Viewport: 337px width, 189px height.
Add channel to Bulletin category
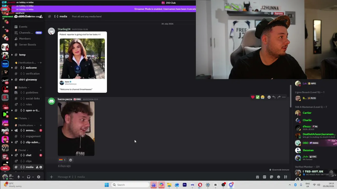(41, 87)
